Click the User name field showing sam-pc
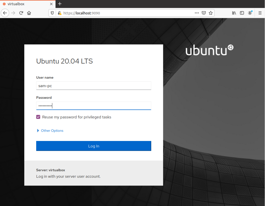The width and height of the screenshot is (265, 206). [94, 86]
